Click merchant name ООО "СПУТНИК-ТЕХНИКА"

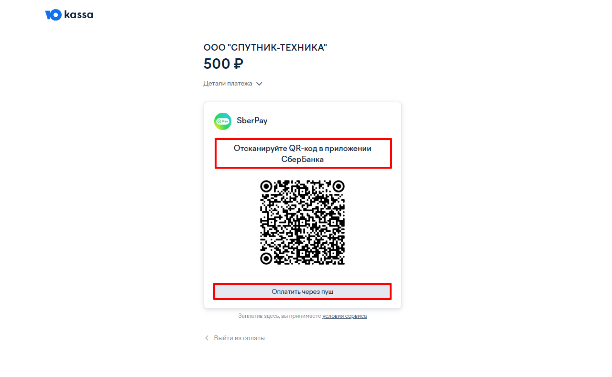(265, 47)
